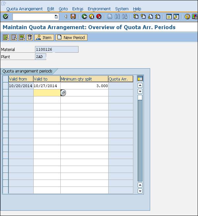This screenshot has width=198, height=216.
Task: Click the green checkmark Enter icon
Action: coord(6,17)
